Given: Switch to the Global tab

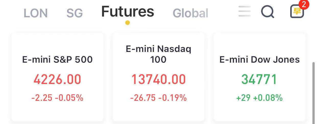Looking at the screenshot, I should click(x=190, y=13).
